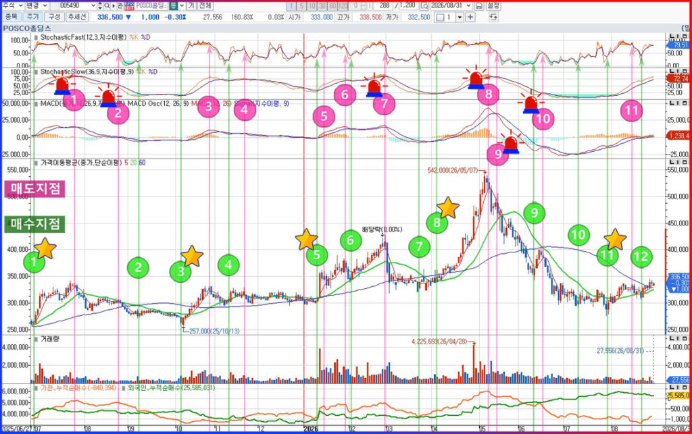
Task: Click the 1,200 total count field
Action: point(407,5)
